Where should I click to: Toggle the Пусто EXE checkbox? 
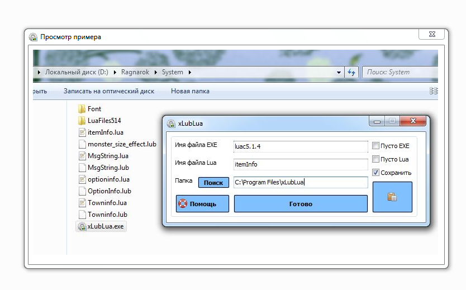pos(375,146)
